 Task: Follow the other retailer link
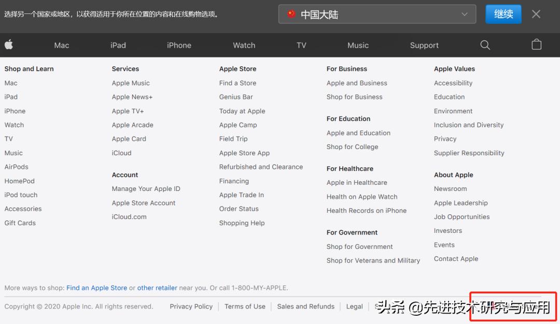tap(157, 288)
